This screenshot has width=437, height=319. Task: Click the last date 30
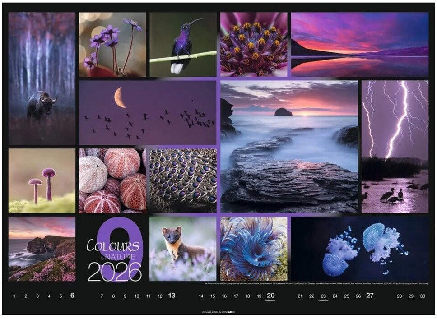click(423, 296)
